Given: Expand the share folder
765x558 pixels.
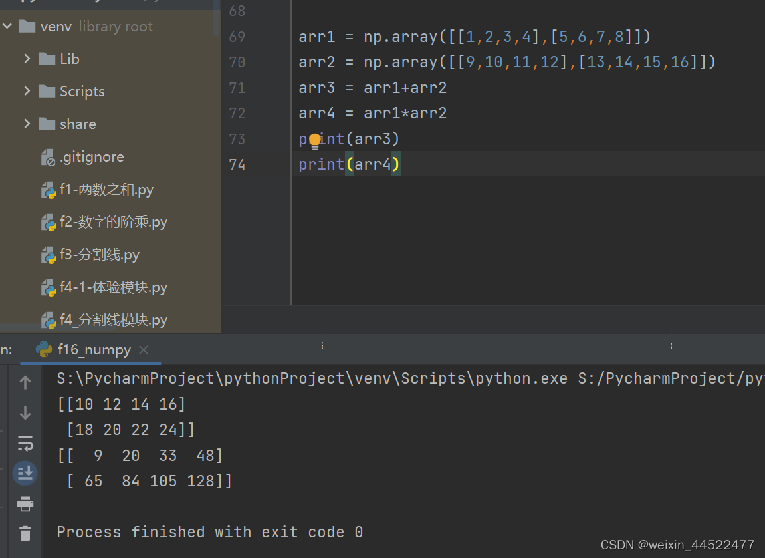Looking at the screenshot, I should click(27, 124).
